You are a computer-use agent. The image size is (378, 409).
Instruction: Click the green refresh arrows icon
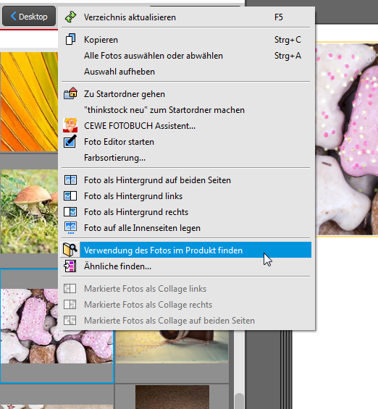tap(70, 17)
